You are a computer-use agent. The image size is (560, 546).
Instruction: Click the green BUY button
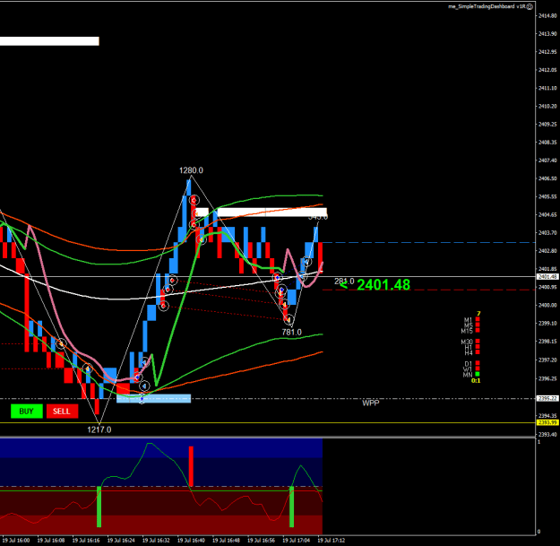[27, 411]
